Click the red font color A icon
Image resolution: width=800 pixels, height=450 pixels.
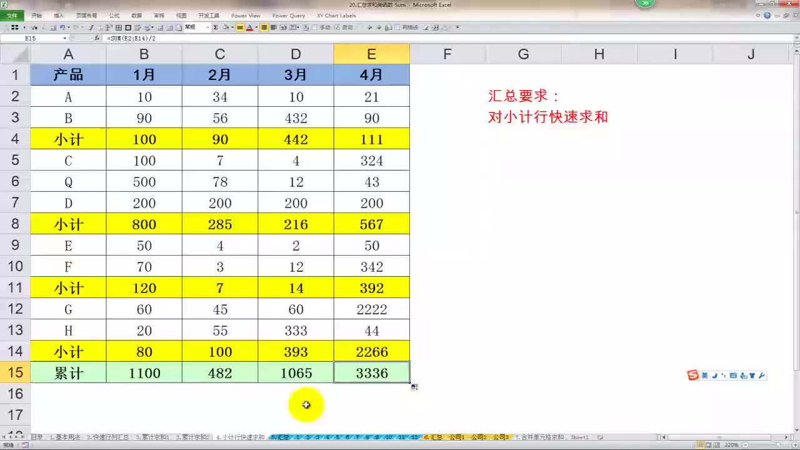pyautogui.click(x=249, y=27)
